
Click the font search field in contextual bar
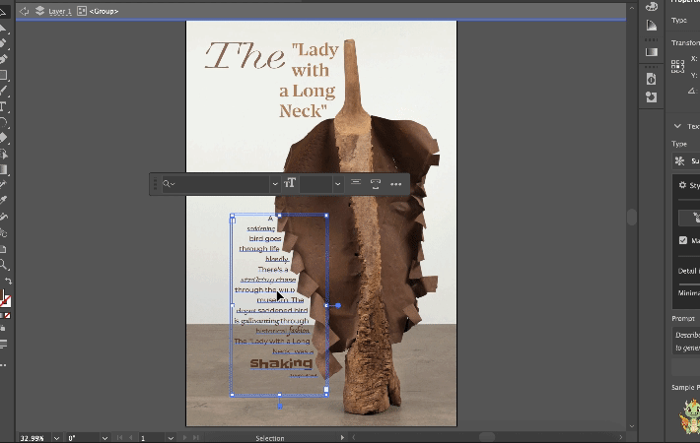tap(215, 184)
